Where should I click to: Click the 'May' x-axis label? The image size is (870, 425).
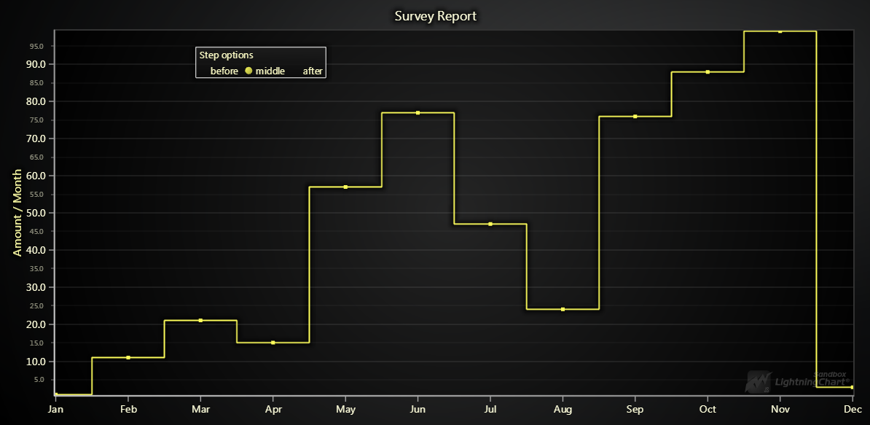tap(345, 410)
